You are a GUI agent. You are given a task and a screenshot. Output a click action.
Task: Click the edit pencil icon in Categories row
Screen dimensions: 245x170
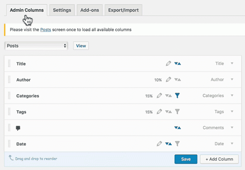(x=159, y=96)
